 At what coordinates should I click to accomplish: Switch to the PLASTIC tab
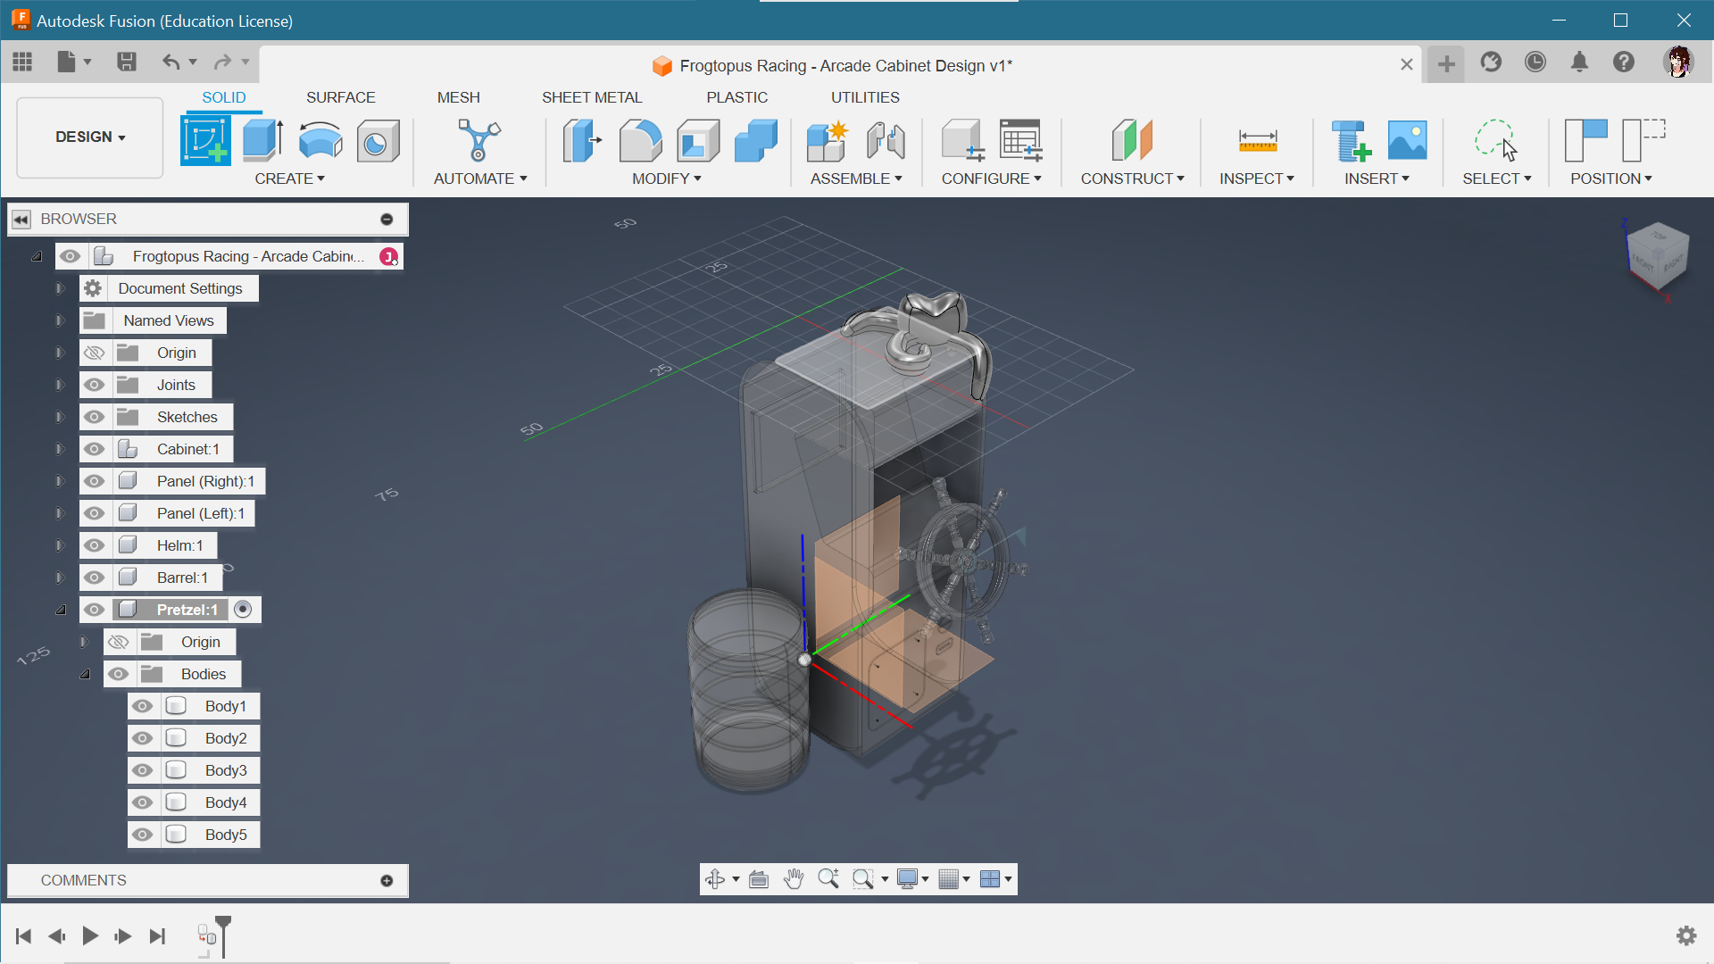coord(736,97)
